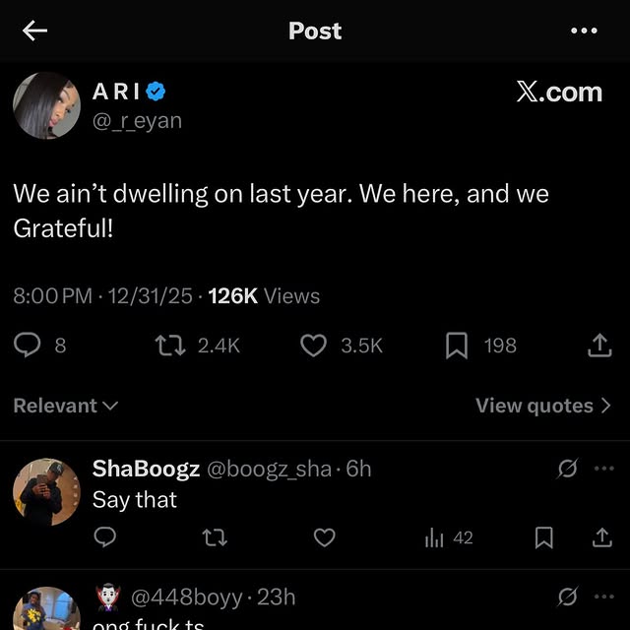Open View quotes for this post
This screenshot has width=630, height=630.
543,406
